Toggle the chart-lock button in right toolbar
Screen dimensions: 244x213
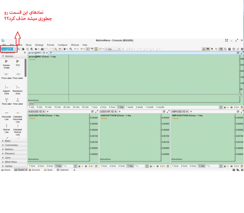(x=204, y=49)
